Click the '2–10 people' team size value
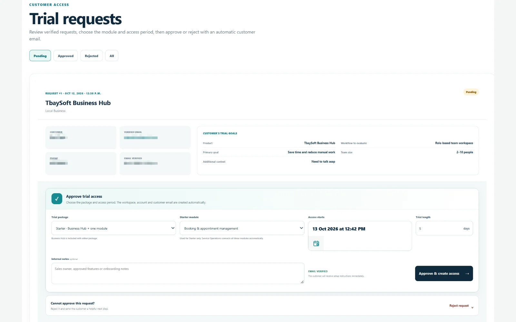Screen dimensions: 516x322 [x=465, y=152]
